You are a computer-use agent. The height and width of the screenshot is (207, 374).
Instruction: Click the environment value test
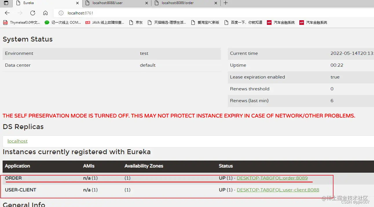[144, 53]
